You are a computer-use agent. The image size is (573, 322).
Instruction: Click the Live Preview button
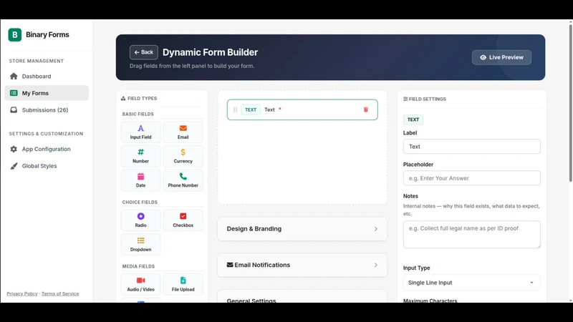coord(502,57)
